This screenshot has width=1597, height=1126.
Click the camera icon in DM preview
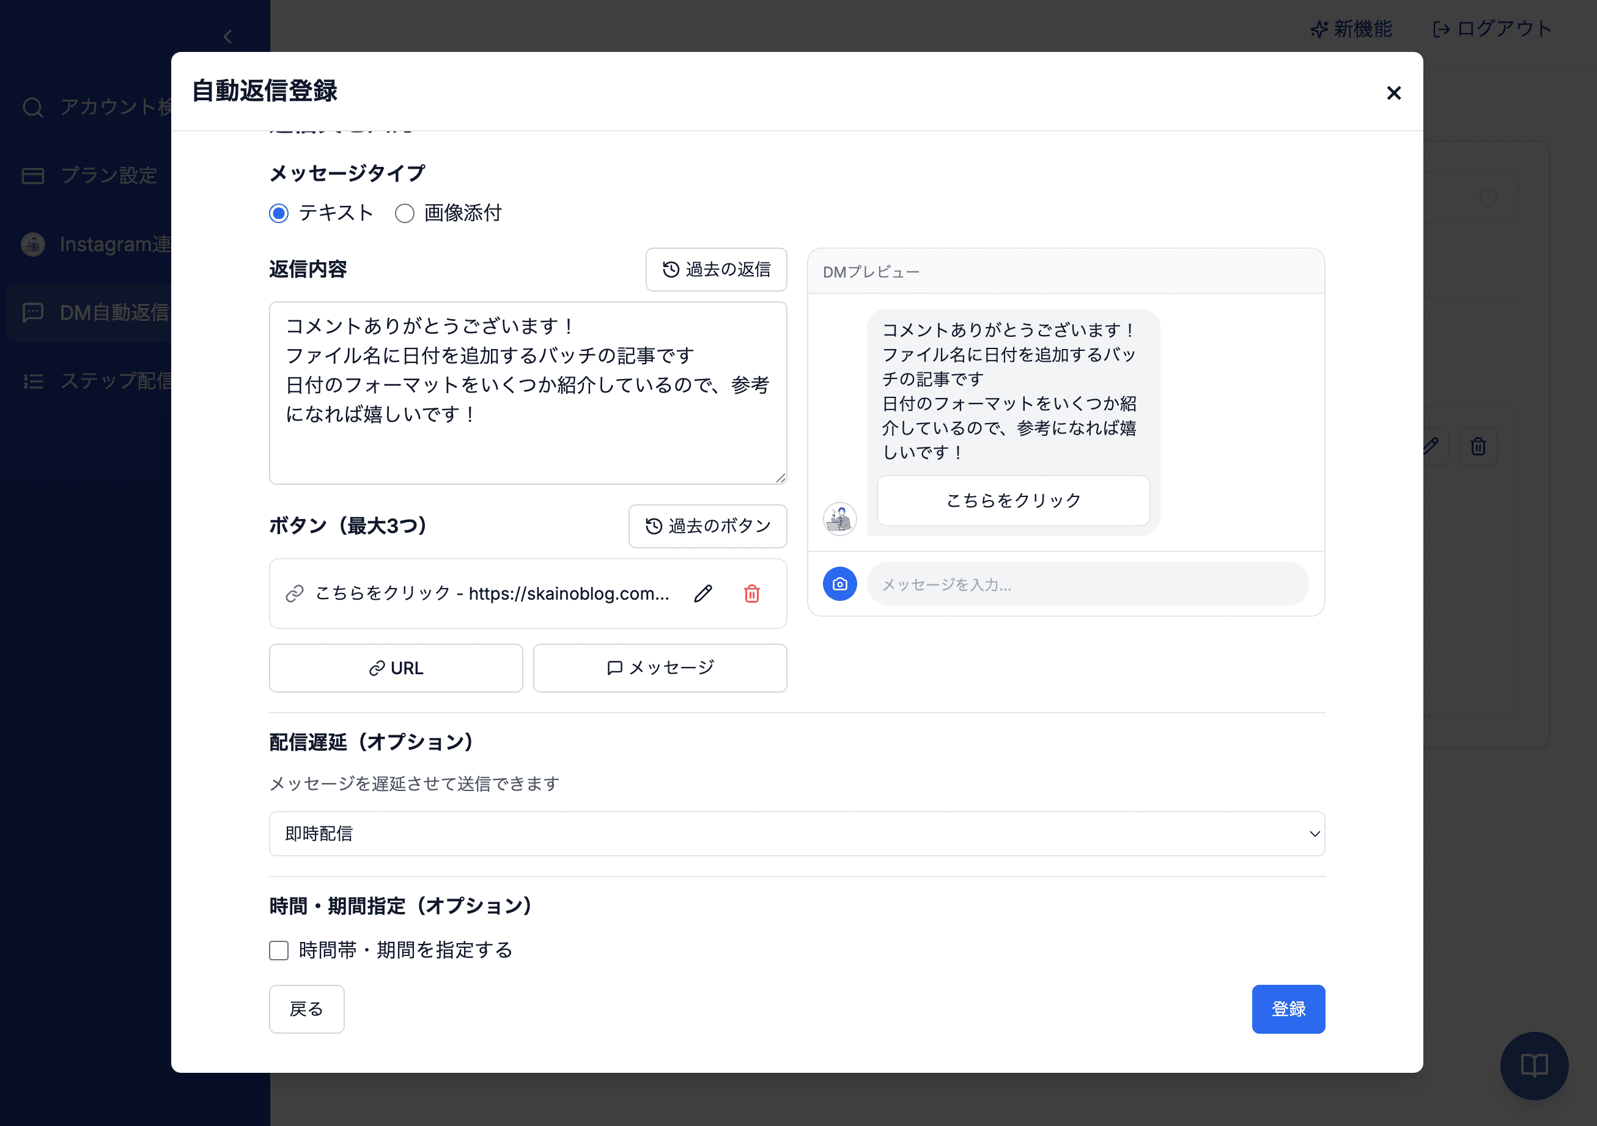point(839,584)
